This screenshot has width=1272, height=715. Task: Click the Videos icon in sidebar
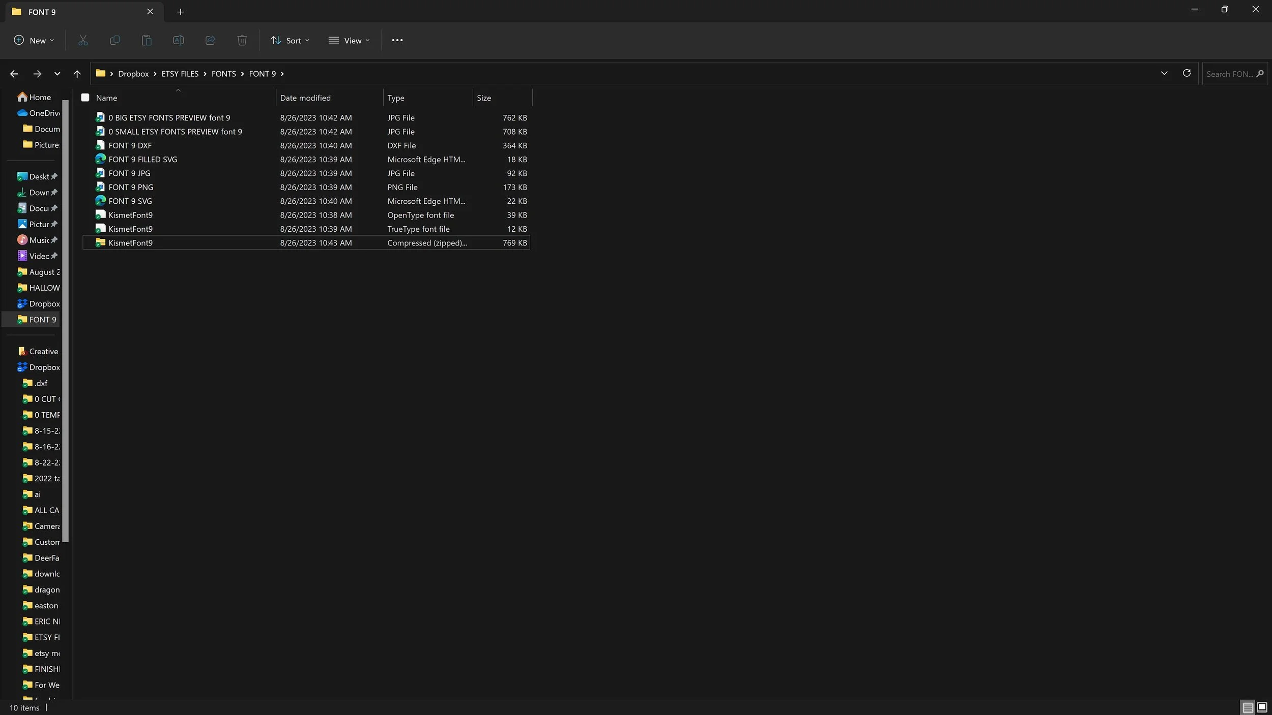22,256
